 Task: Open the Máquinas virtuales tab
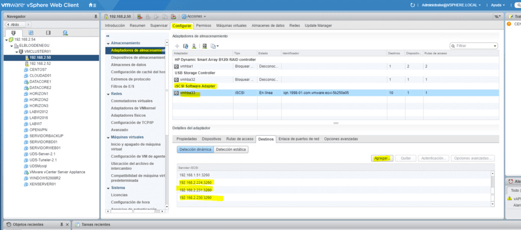[x=231, y=25]
